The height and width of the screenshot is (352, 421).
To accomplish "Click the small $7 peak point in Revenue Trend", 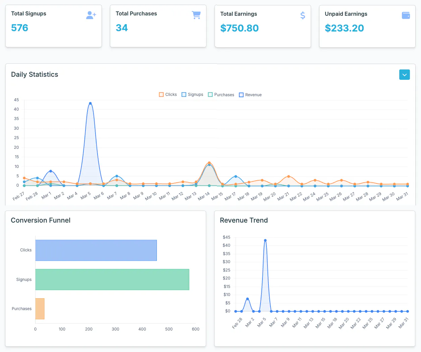I will pyautogui.click(x=247, y=299).
